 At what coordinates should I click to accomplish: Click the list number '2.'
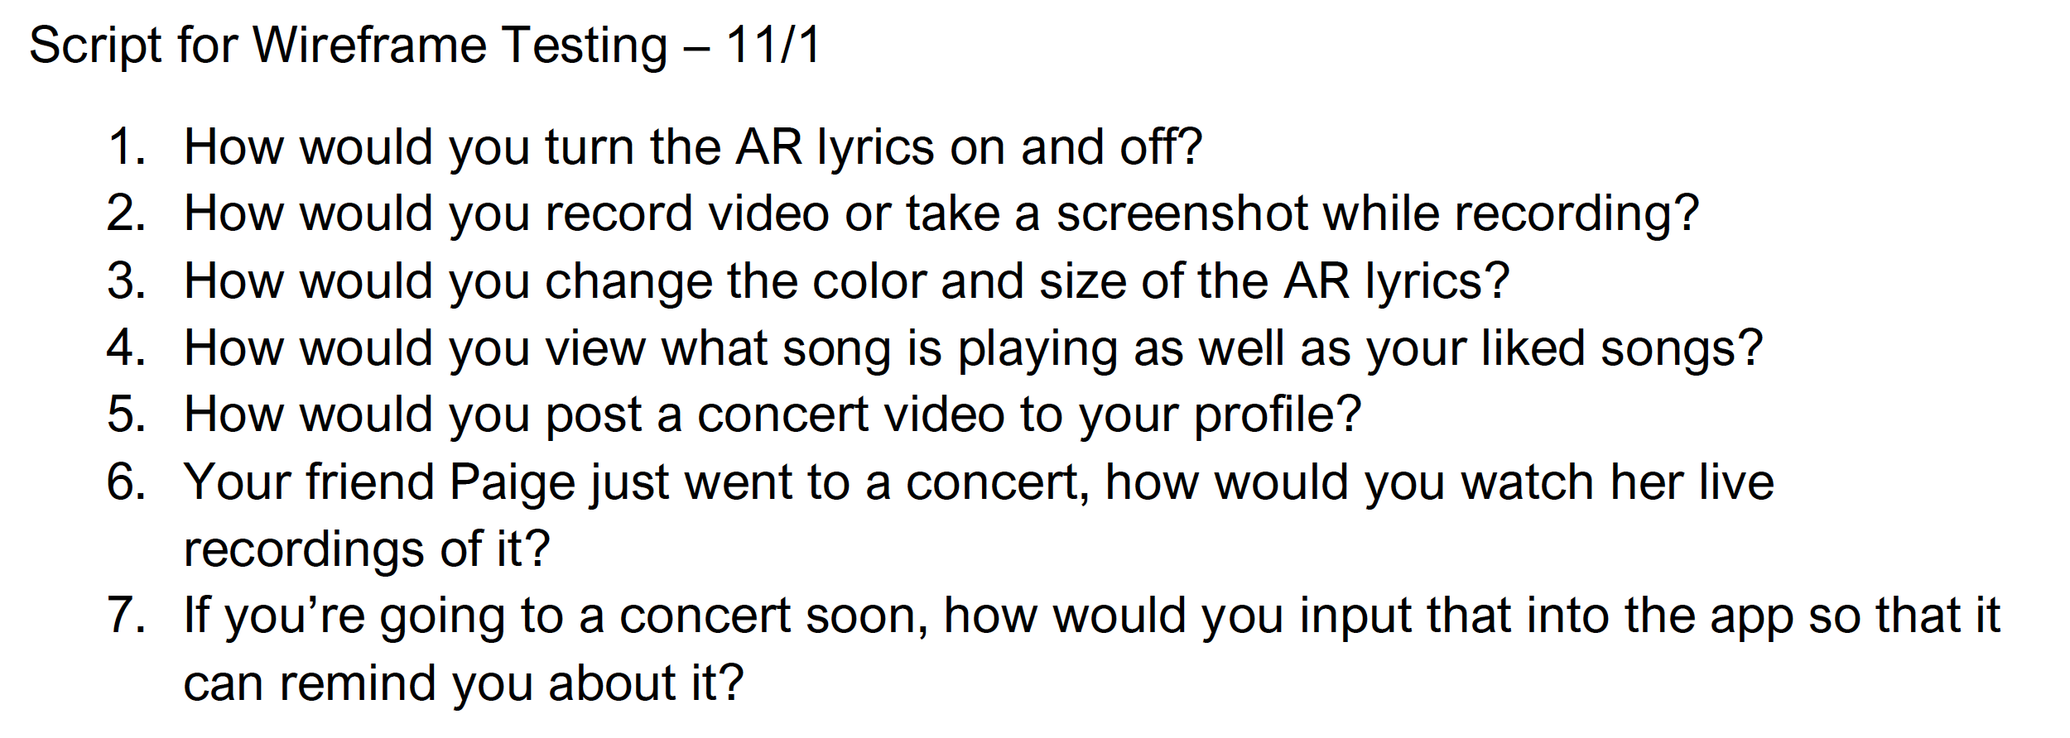tap(127, 214)
